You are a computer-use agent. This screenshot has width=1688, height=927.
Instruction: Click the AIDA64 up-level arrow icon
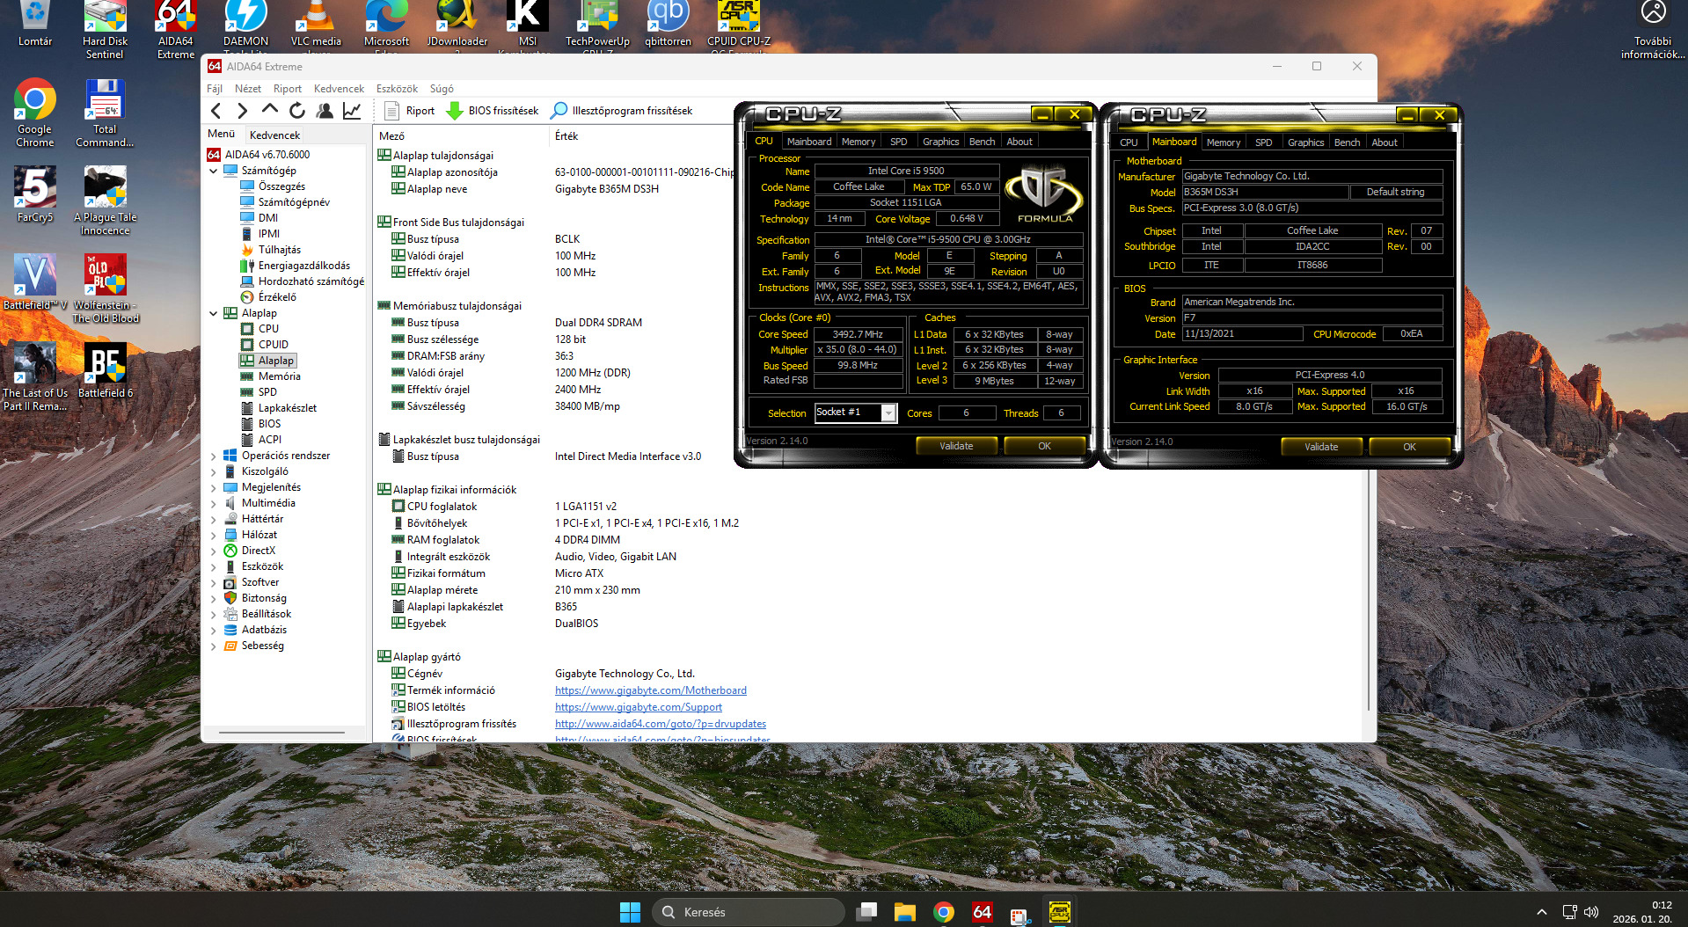click(x=270, y=110)
